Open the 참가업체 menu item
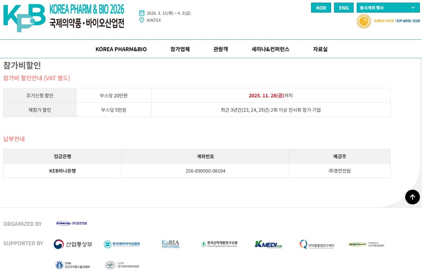 tap(180, 49)
